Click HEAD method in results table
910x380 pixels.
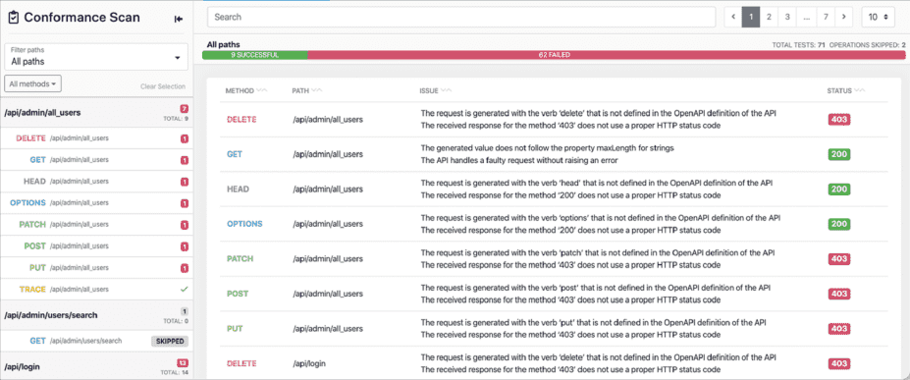(x=238, y=190)
